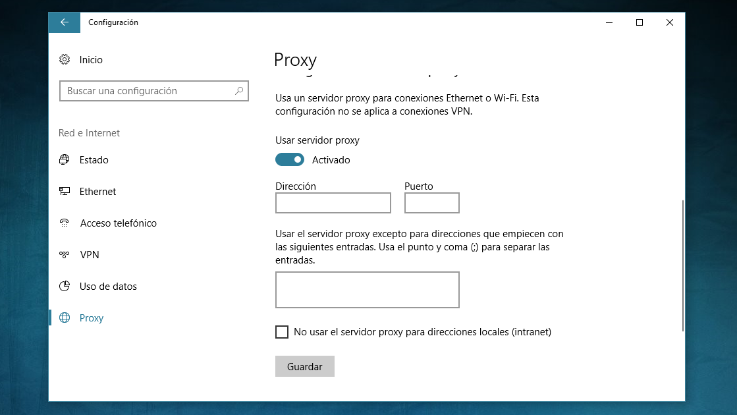
Task: Select the Proxy entry in navigation
Action: 91,318
